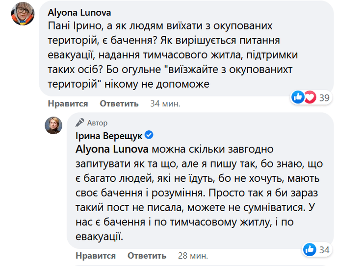Image resolution: width=363 pixels, height=266 pixels.
Task: Click the Автор label on the reply
Action: tap(98, 123)
